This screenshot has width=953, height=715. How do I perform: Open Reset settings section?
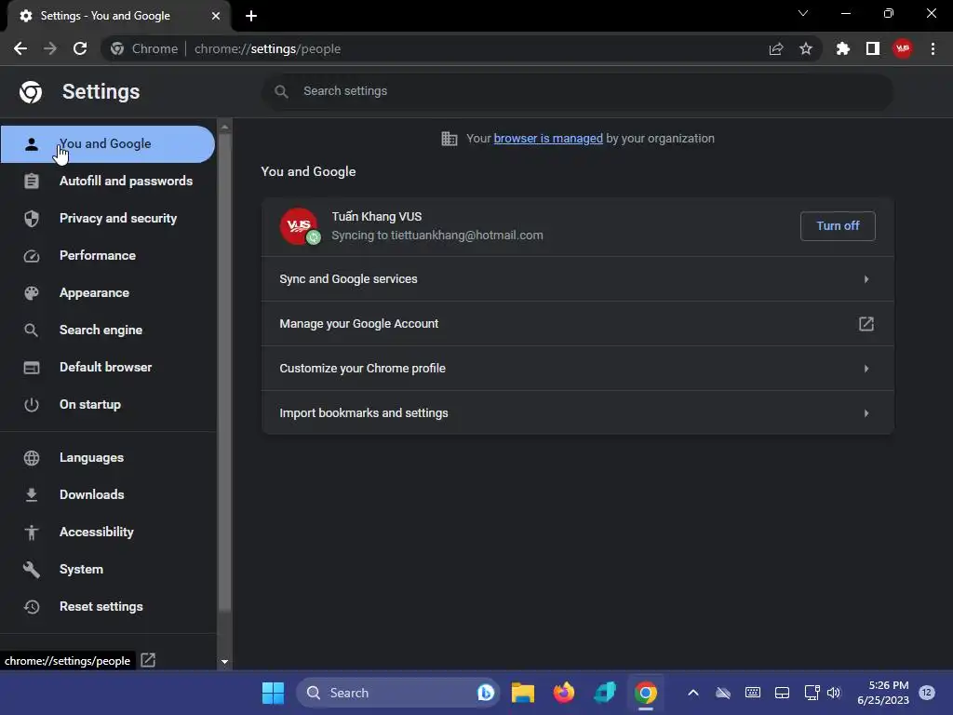(108, 607)
